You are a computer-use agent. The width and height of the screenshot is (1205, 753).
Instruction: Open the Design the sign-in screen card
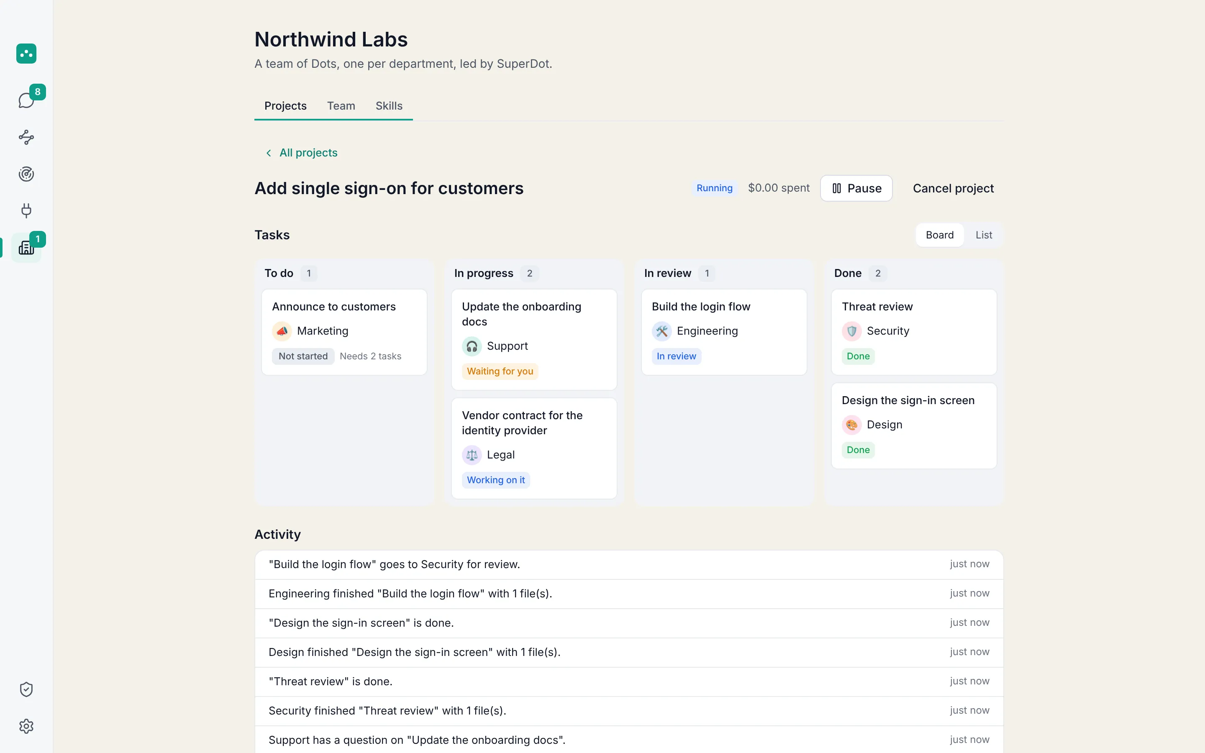914,426
